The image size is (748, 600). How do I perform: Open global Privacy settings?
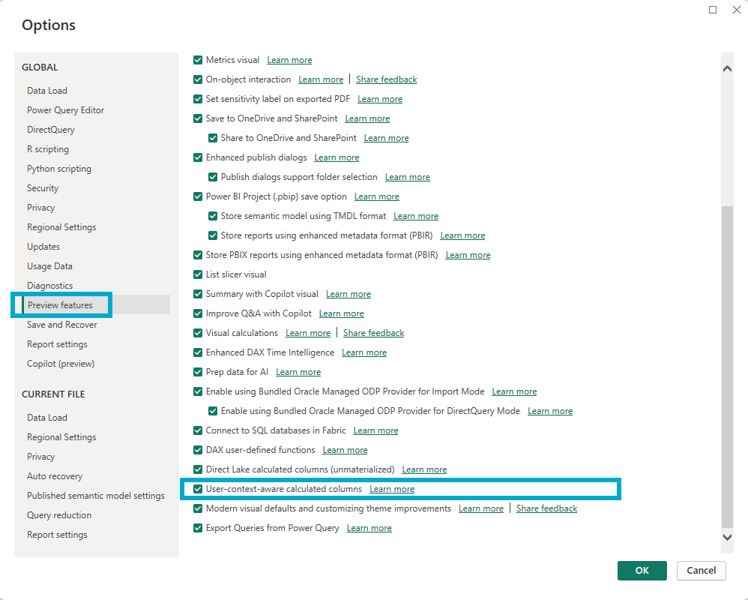point(40,208)
